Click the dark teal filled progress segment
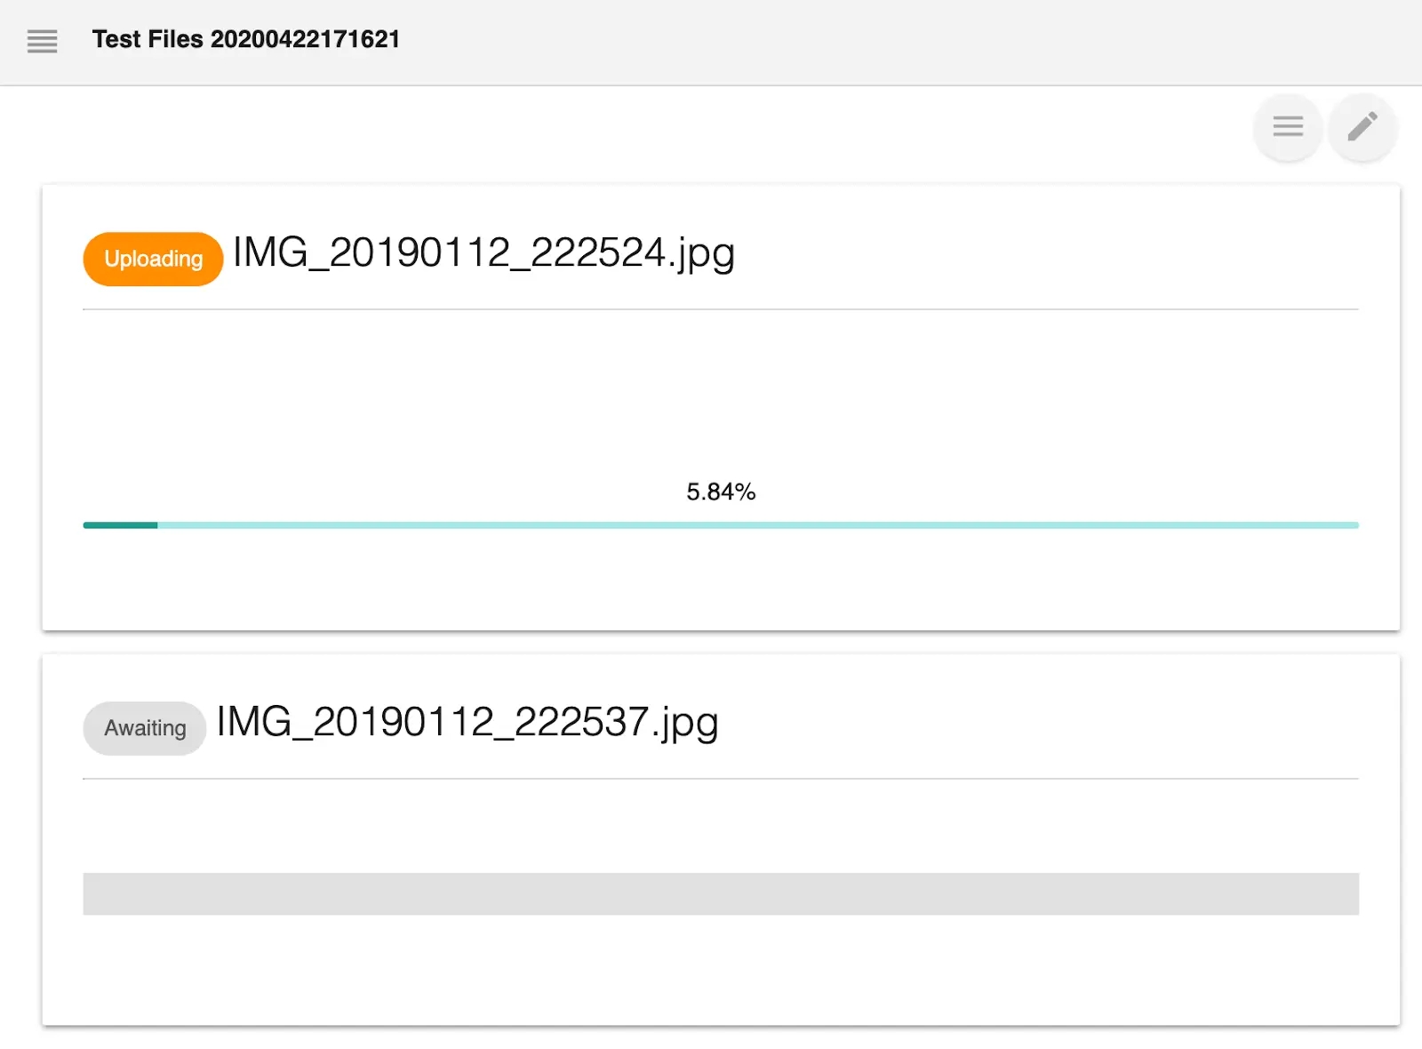This screenshot has height=1049, width=1422. pos(120,525)
